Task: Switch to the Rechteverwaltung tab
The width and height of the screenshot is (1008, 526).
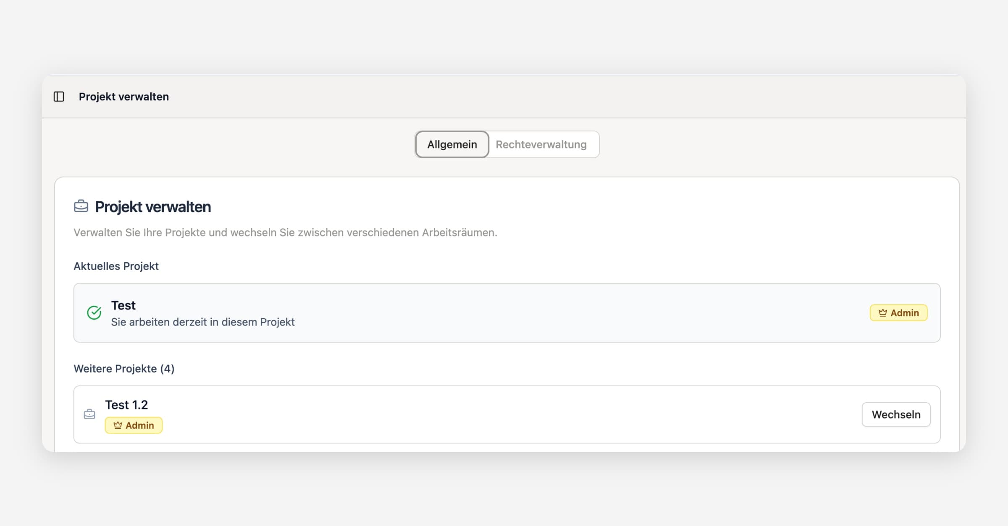Action: (541, 144)
